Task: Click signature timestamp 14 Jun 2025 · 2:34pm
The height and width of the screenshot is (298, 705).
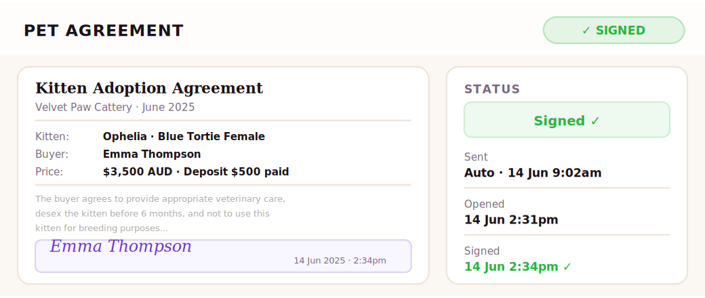Action: pos(340,261)
